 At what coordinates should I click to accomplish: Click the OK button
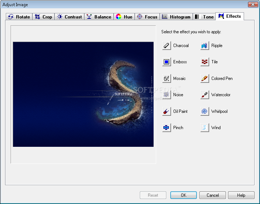(183, 195)
